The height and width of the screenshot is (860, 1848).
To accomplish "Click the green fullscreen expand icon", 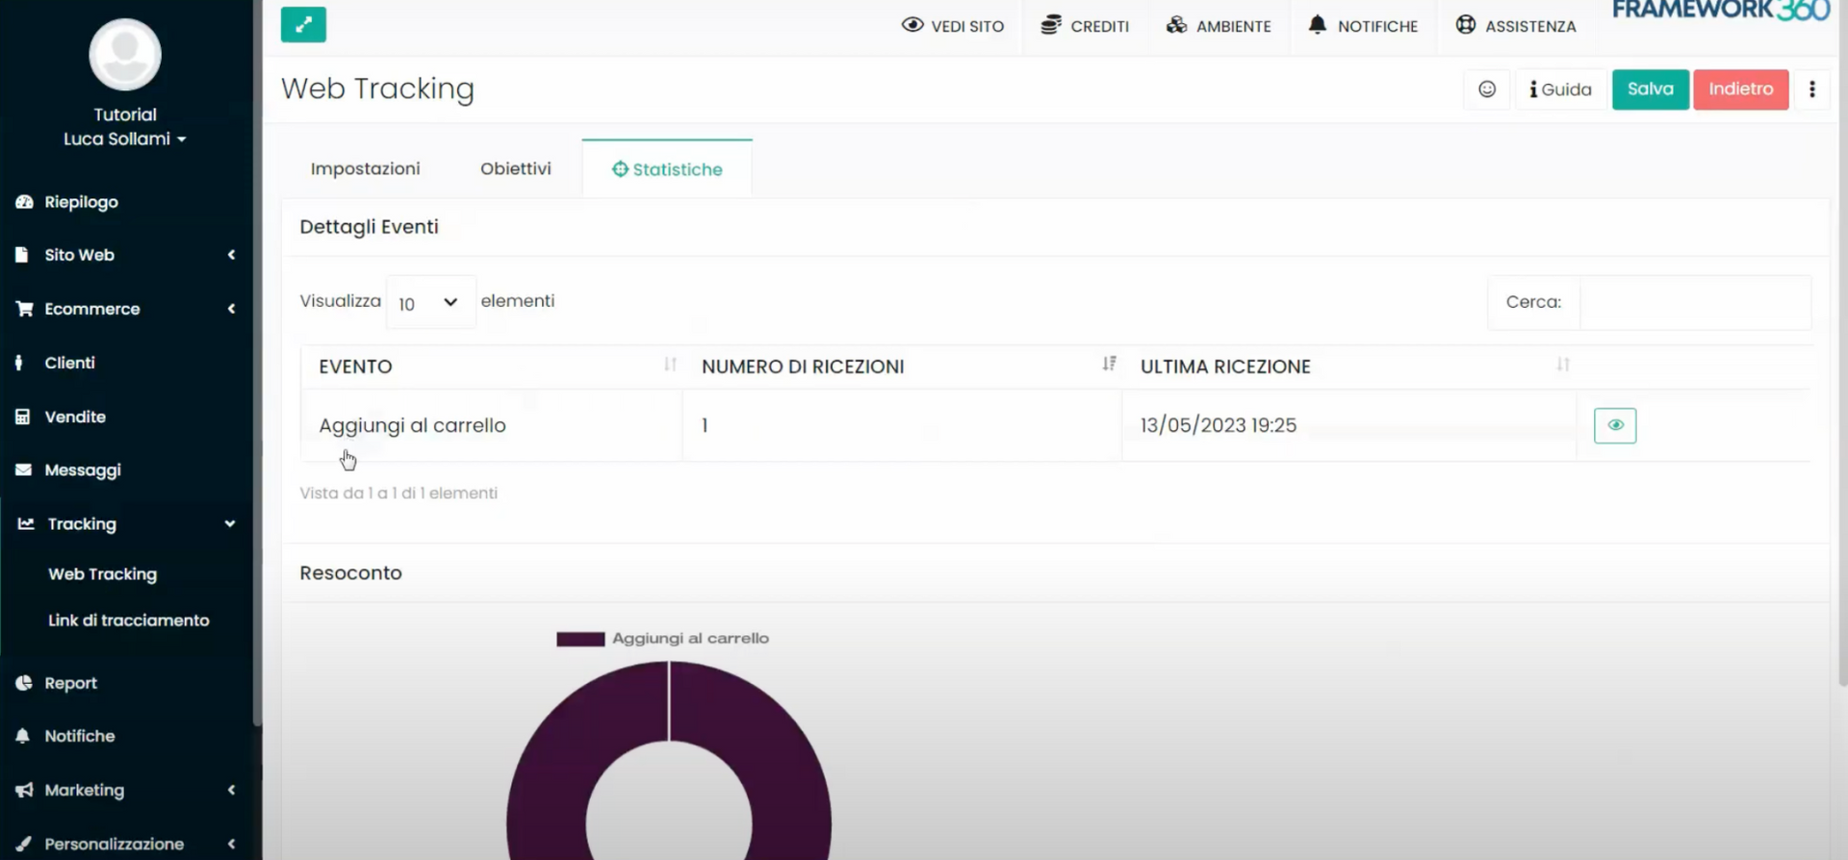I will (303, 25).
